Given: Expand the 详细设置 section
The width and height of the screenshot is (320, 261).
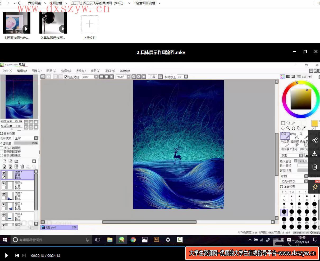Looking at the screenshot, I should click(x=281, y=187).
